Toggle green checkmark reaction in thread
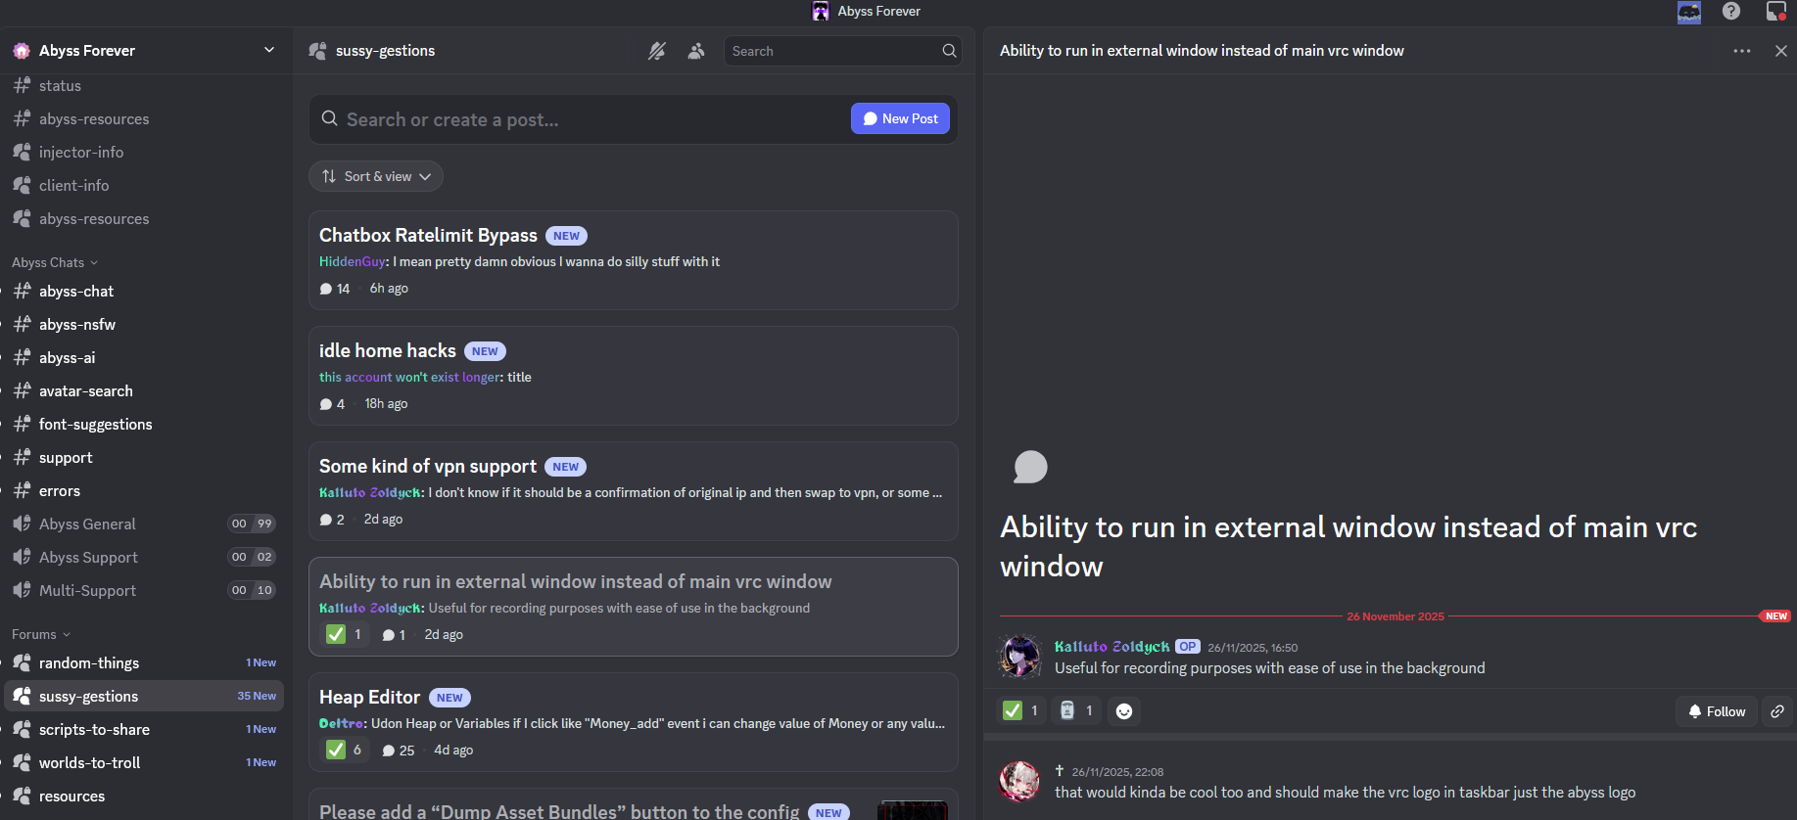 [x=1021, y=710]
